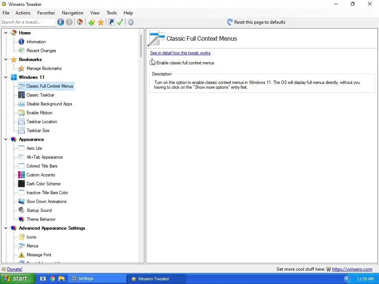Open the File menu
This screenshot has height=284, width=379.
6,13
